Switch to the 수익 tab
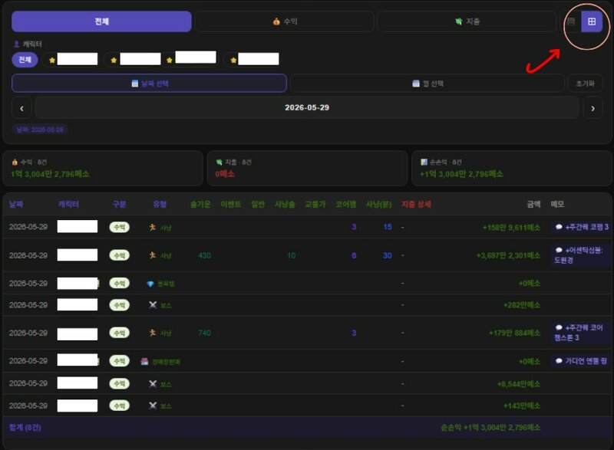Image resolution: width=614 pixels, height=450 pixels. click(284, 21)
